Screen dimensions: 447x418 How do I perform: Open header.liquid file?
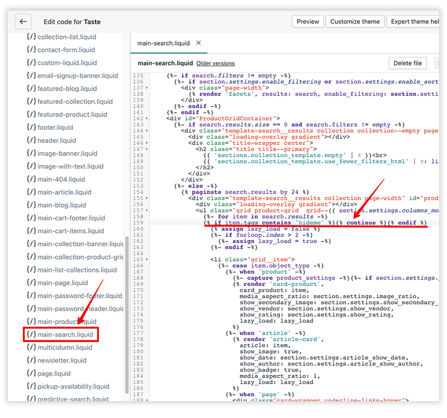pyautogui.click(x=51, y=140)
